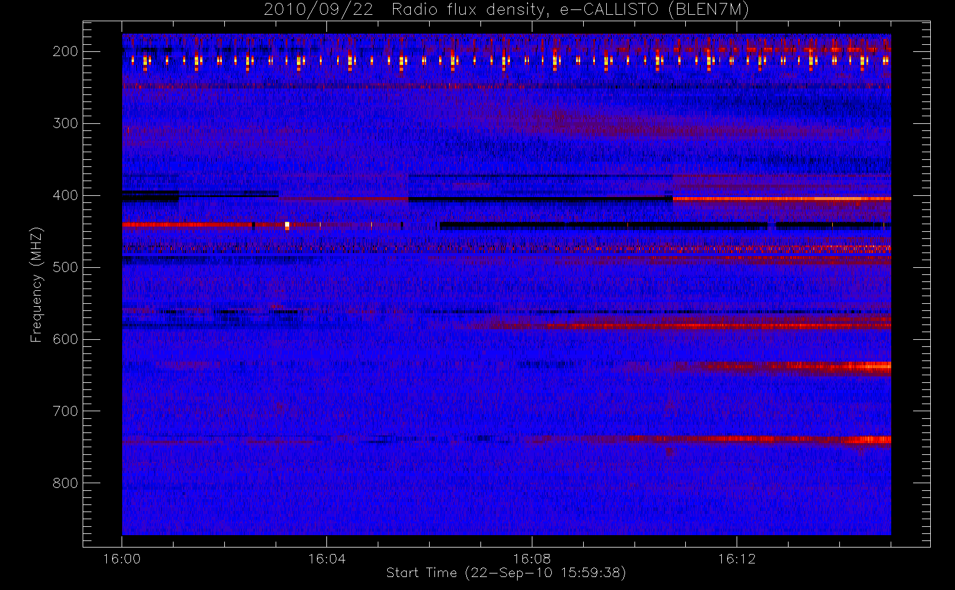Viewport: 955px width, 590px height.
Task: Click the 'e-CALLISTO (BLEN7M)' title text
Action: [654, 10]
